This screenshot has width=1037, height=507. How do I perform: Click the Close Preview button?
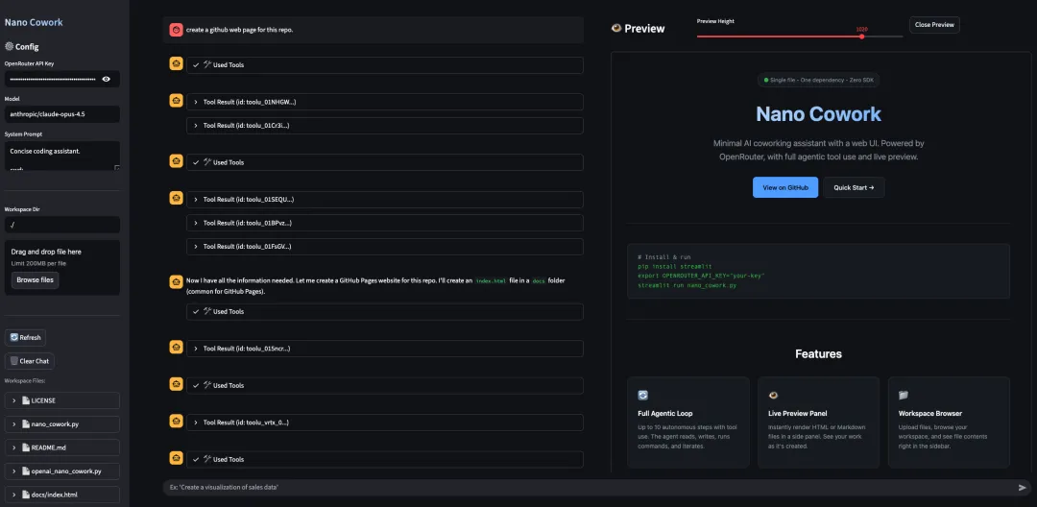(934, 24)
